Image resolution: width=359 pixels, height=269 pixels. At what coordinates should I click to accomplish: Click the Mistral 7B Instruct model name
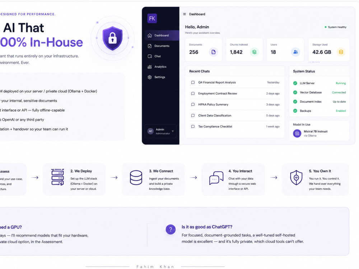[x=316, y=132]
